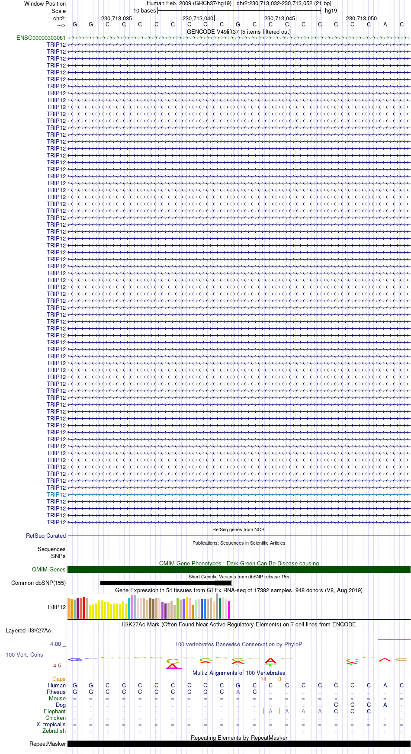The width and height of the screenshot is (411, 754).
Task: Open 'Multiz Alignments of 100 Vertebrates' title
Action: (239, 673)
